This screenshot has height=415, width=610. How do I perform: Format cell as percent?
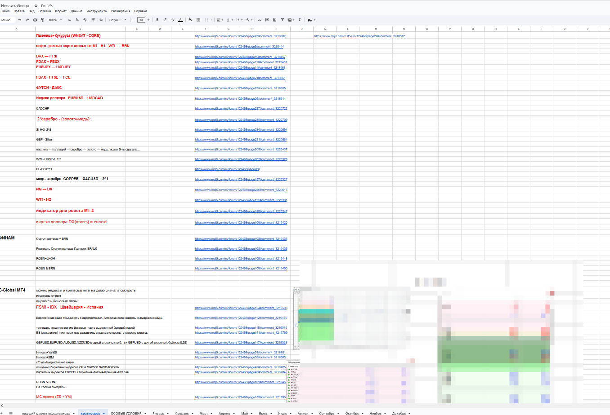click(77, 20)
